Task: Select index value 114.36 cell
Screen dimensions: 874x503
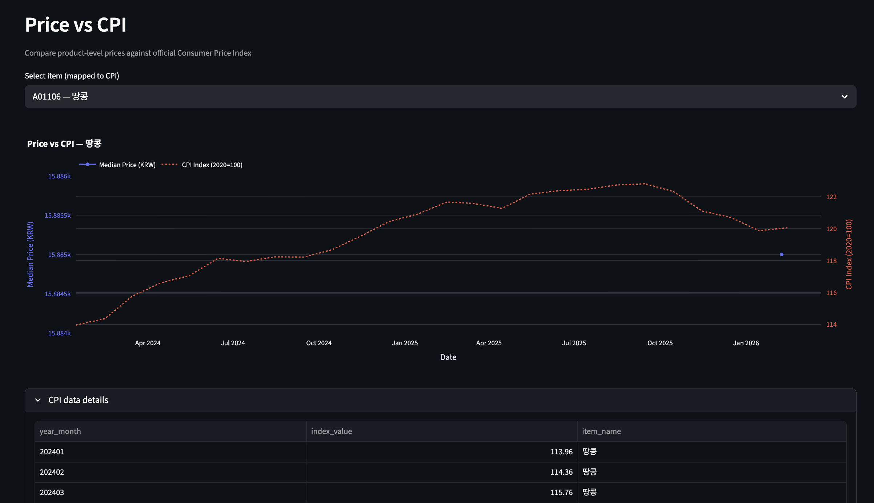Action: point(442,472)
